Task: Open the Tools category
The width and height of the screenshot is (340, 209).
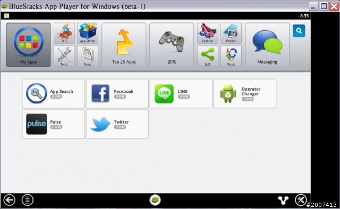Action: point(64,56)
